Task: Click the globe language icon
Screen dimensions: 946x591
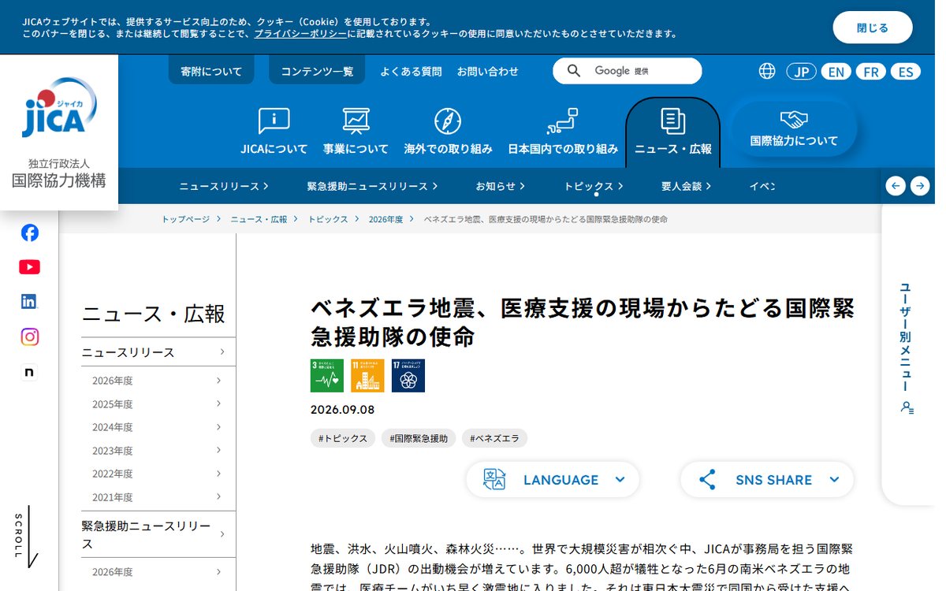Action: 767,71
